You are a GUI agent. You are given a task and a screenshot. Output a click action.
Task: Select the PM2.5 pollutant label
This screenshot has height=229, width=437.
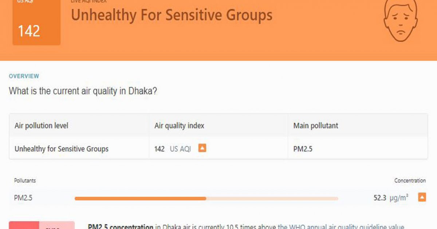23,198
